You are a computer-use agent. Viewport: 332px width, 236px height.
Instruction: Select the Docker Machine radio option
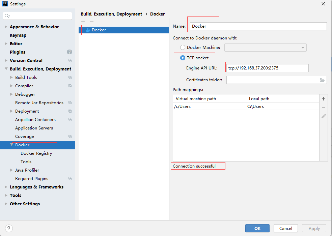(x=183, y=48)
